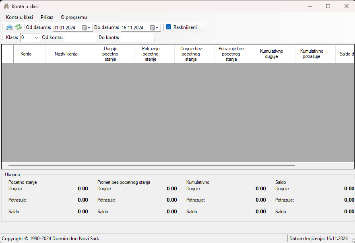Open the Konta u klasi menu
This screenshot has height=243, width=355.
[x=19, y=17]
